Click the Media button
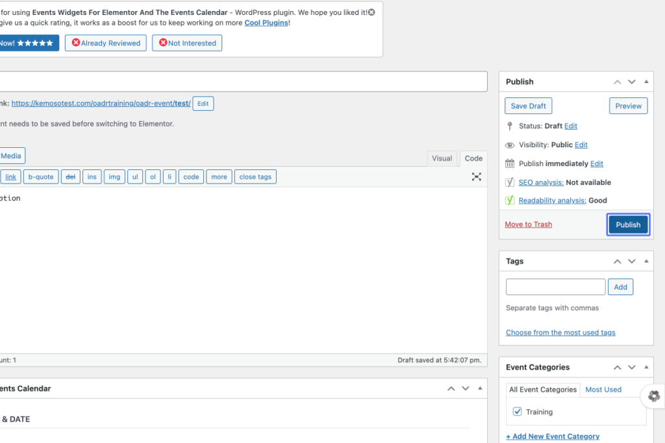Viewport: 665px width, 443px height. [x=12, y=156]
